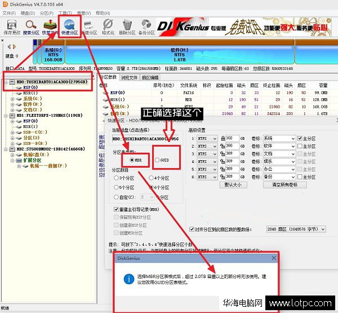Click the Clear All Labels (清空所有卷标) button
This screenshot has height=313, width=338.
284,185
